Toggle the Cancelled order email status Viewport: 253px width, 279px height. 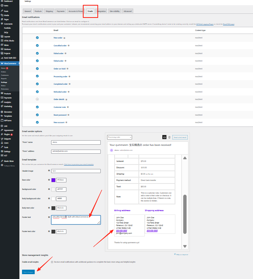(37, 46)
